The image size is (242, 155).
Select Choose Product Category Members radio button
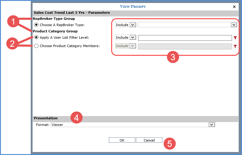coord(36,46)
